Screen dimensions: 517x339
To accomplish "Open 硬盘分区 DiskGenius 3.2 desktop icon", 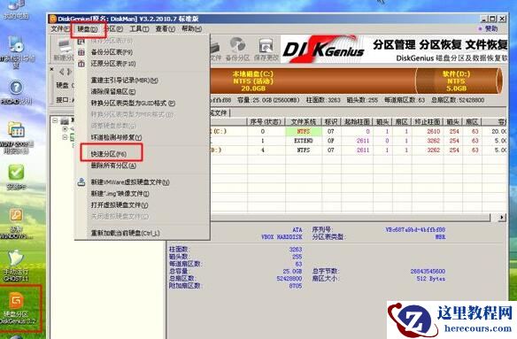I will (17, 307).
